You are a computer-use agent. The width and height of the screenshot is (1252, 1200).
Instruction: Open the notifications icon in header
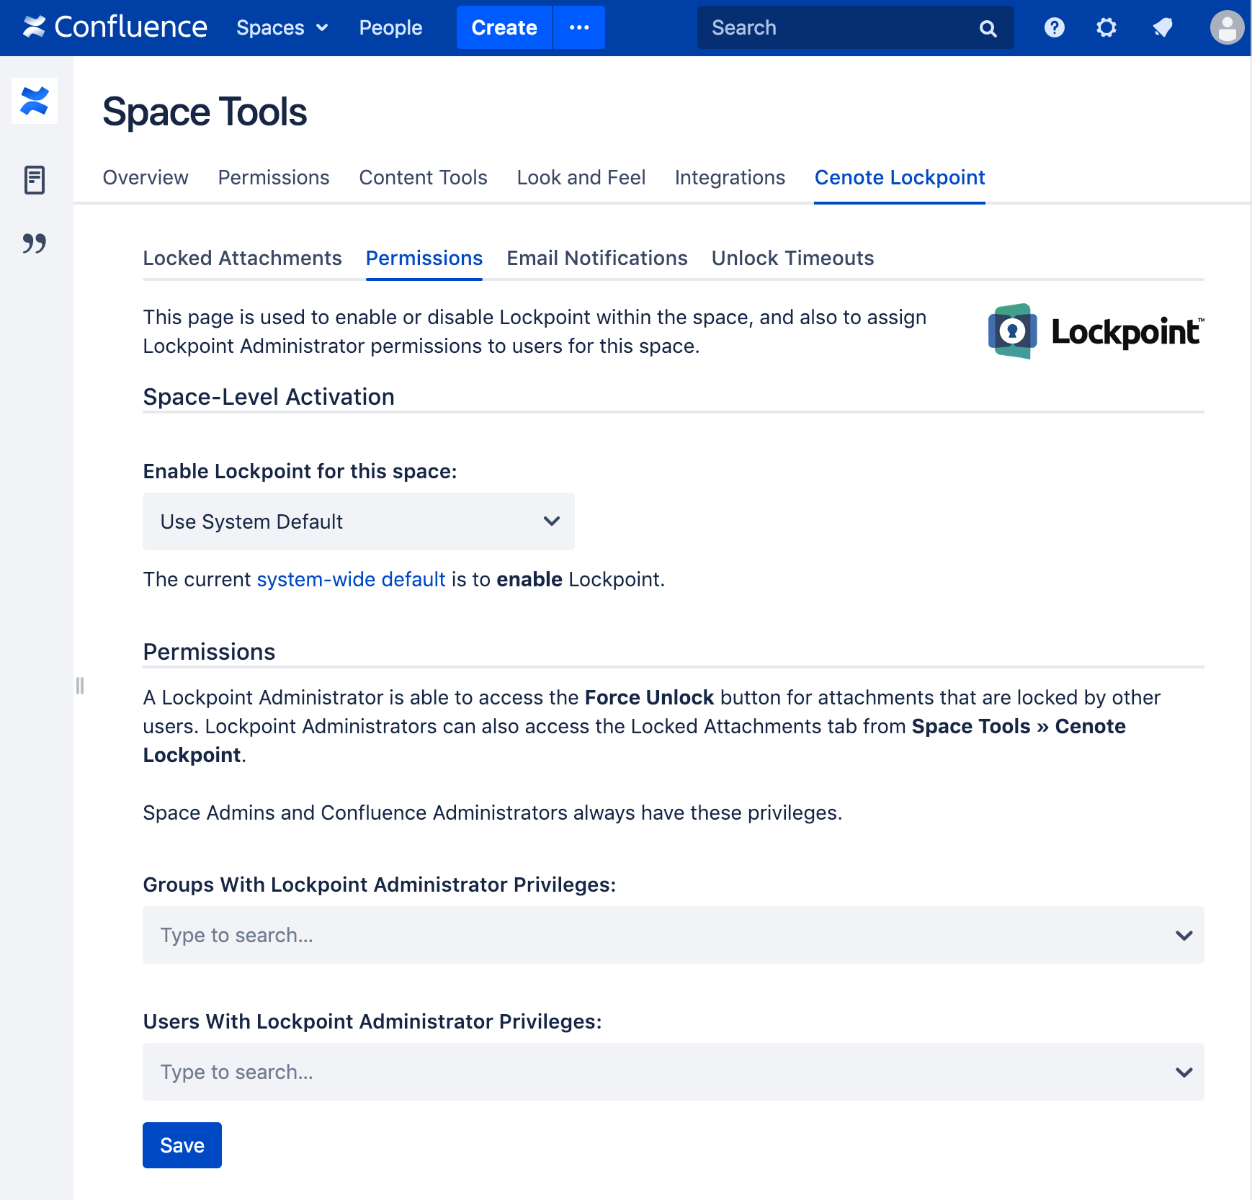point(1162,27)
